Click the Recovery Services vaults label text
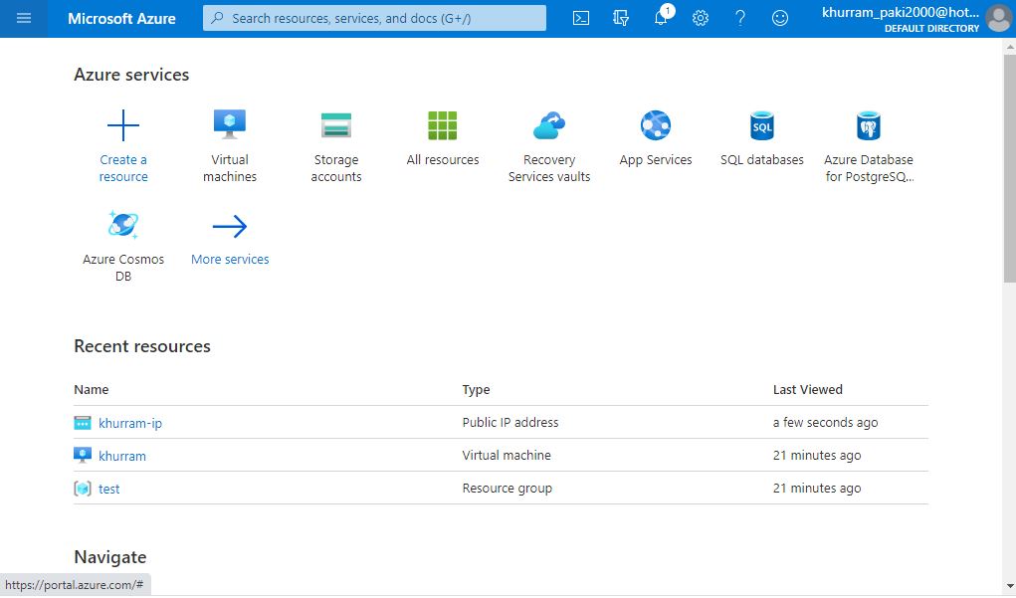Image resolution: width=1016 pixels, height=598 pixels. click(x=549, y=168)
